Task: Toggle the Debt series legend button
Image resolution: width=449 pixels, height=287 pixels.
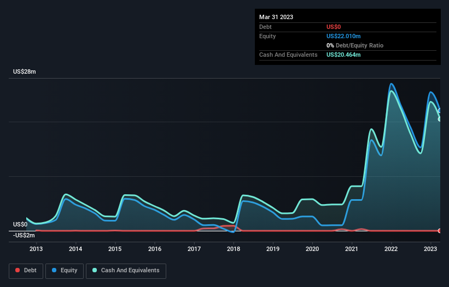Action: 26,271
